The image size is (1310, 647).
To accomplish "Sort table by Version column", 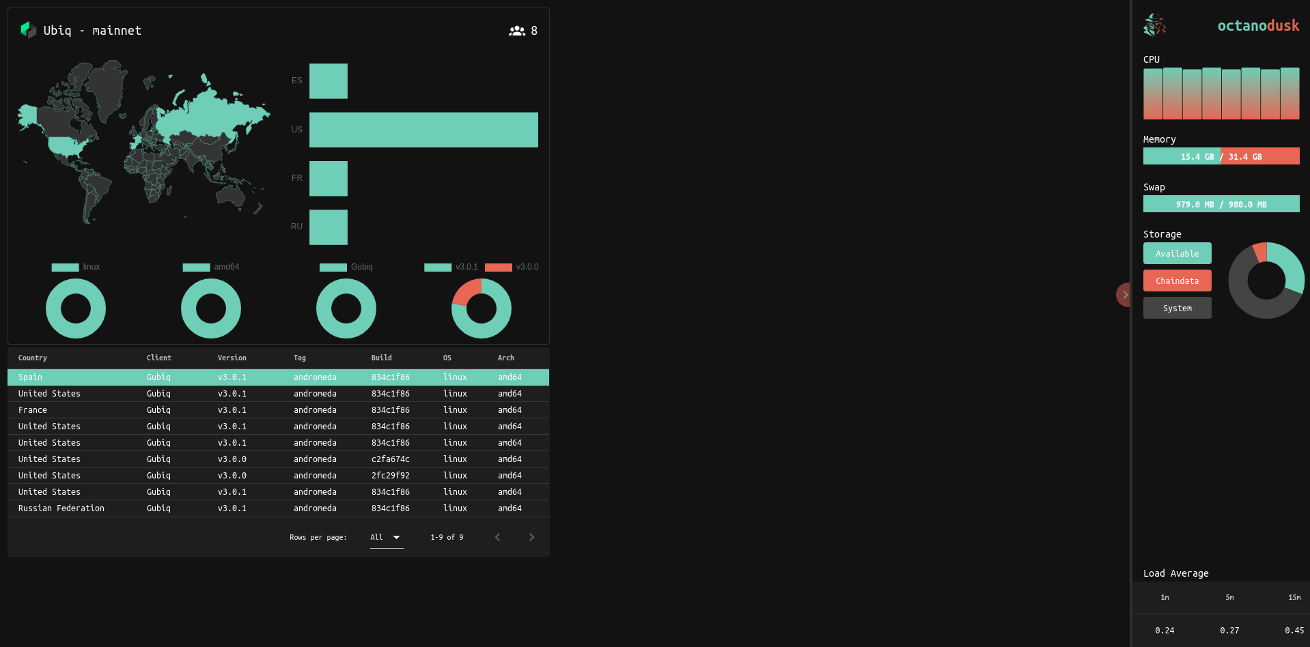I will (232, 358).
